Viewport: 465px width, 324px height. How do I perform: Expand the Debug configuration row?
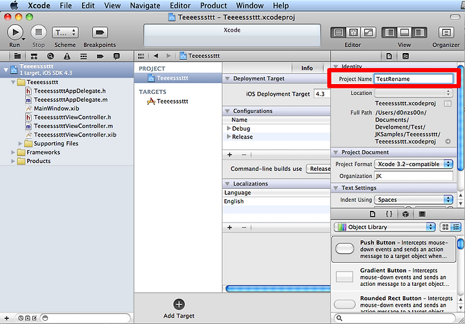coord(229,128)
